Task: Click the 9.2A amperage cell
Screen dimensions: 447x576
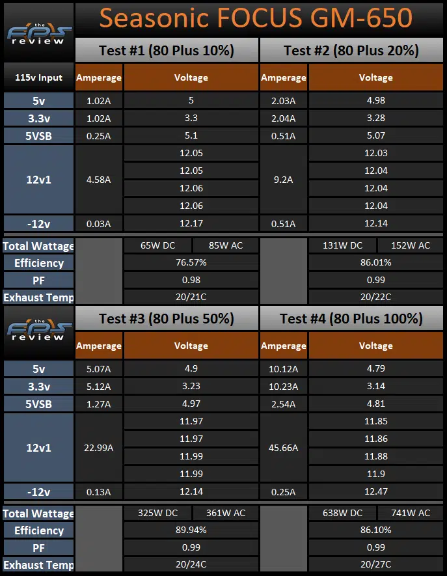Action: point(283,180)
